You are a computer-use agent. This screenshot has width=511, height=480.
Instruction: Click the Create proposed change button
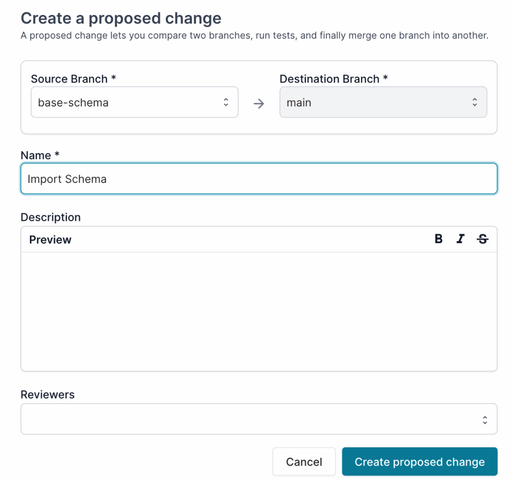point(420,462)
